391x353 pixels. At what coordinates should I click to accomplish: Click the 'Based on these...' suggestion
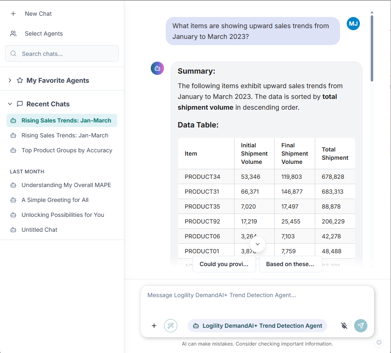(290, 264)
